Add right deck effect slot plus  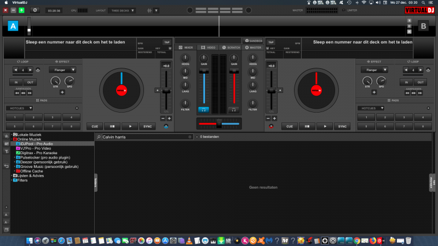click(x=374, y=92)
